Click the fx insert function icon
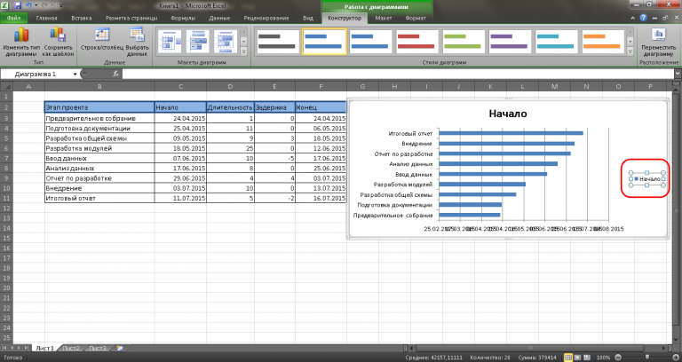 click(115, 75)
